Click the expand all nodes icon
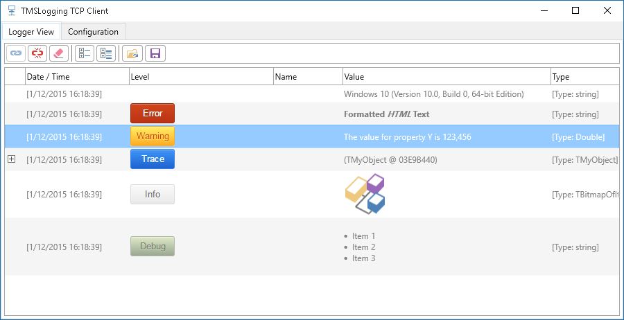This screenshot has width=624, height=320. point(106,53)
